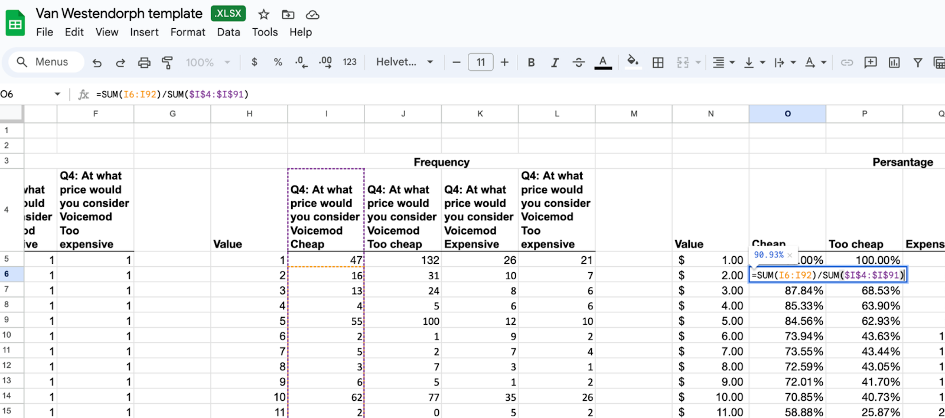Image resolution: width=945 pixels, height=418 pixels.
Task: Click cell N14 showing 10.00
Action: [711, 397]
